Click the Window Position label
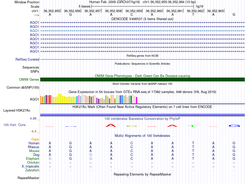245x184 pixels. 27,2
